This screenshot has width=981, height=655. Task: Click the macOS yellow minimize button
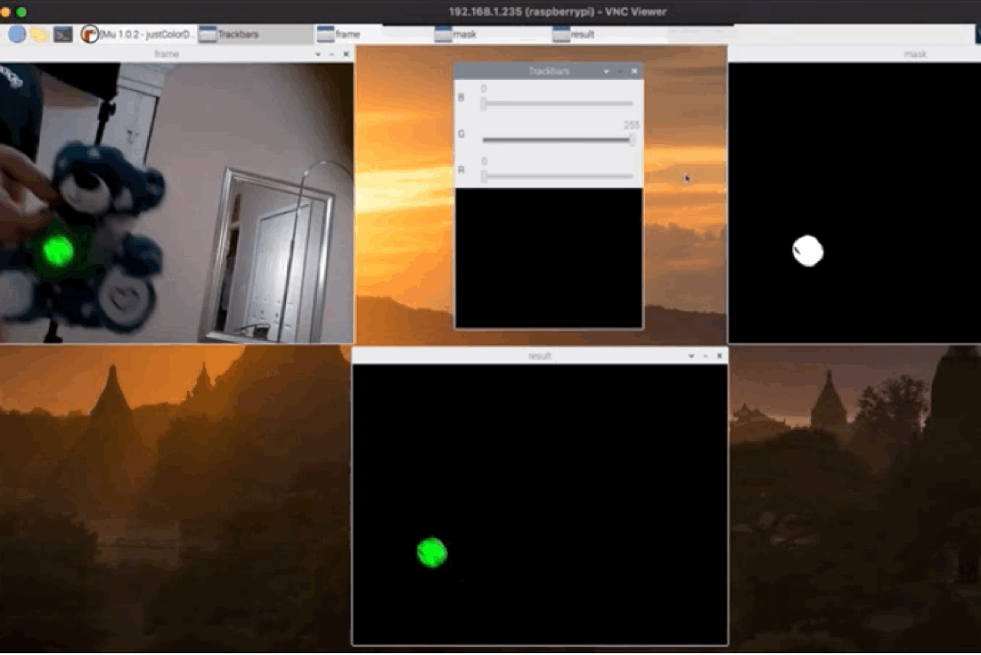pos(5,12)
